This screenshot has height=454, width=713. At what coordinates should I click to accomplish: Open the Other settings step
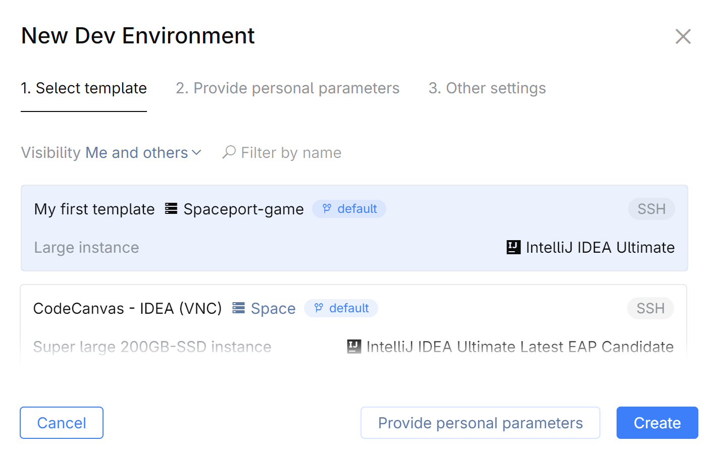[x=487, y=88]
